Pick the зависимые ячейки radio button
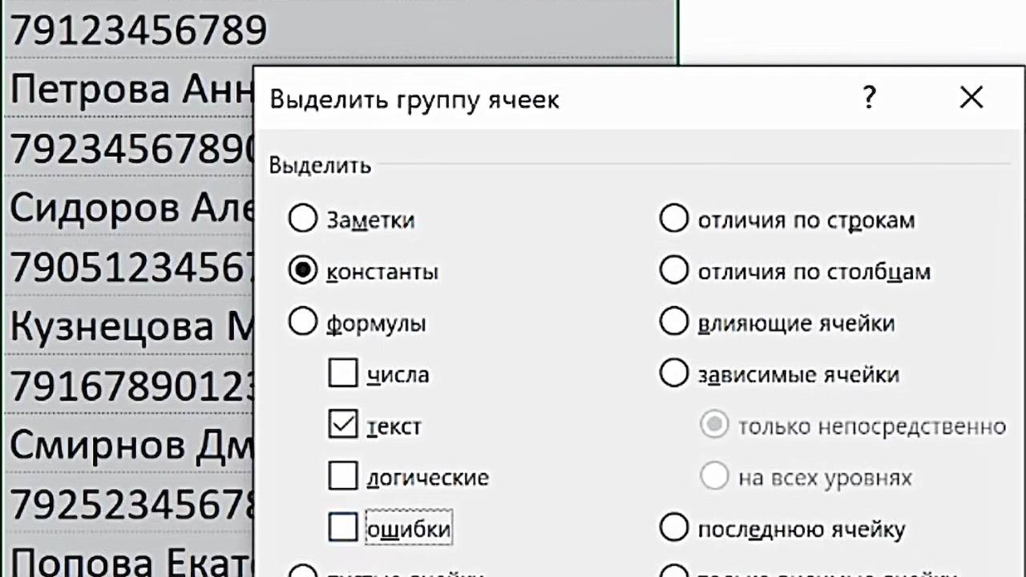This screenshot has width=1026, height=577. [x=674, y=373]
